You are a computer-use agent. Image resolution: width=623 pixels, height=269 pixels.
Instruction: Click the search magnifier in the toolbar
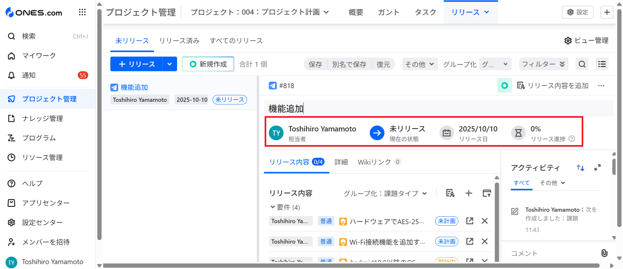[582, 64]
